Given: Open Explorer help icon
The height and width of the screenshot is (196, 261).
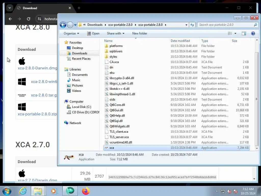Looking at the screenshot, I should tap(253, 33).
